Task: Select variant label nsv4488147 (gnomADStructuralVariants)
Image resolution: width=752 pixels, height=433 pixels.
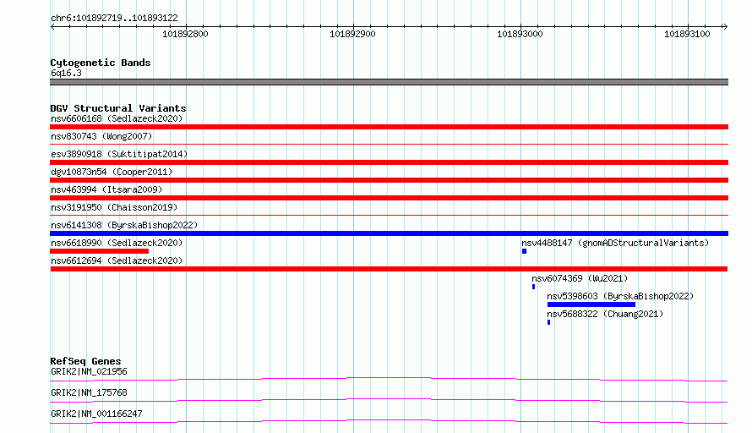Action: [x=615, y=243]
